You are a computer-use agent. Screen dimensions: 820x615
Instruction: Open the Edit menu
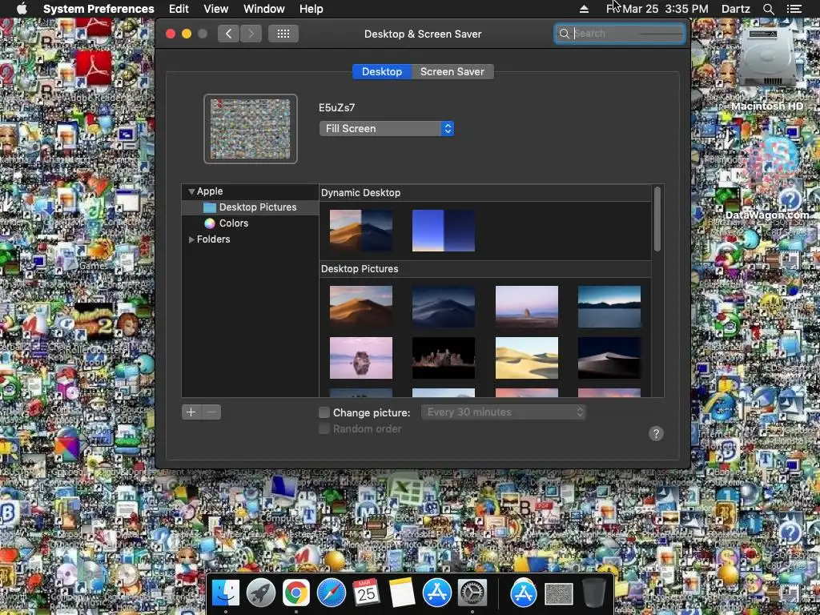coord(179,9)
